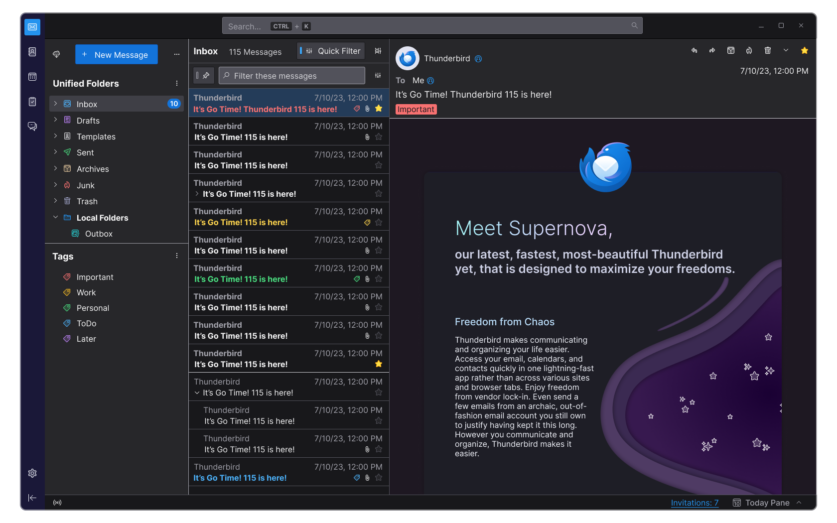This screenshot has height=523, width=837.
Task: Expand the Drafts folder
Action: tap(55, 120)
